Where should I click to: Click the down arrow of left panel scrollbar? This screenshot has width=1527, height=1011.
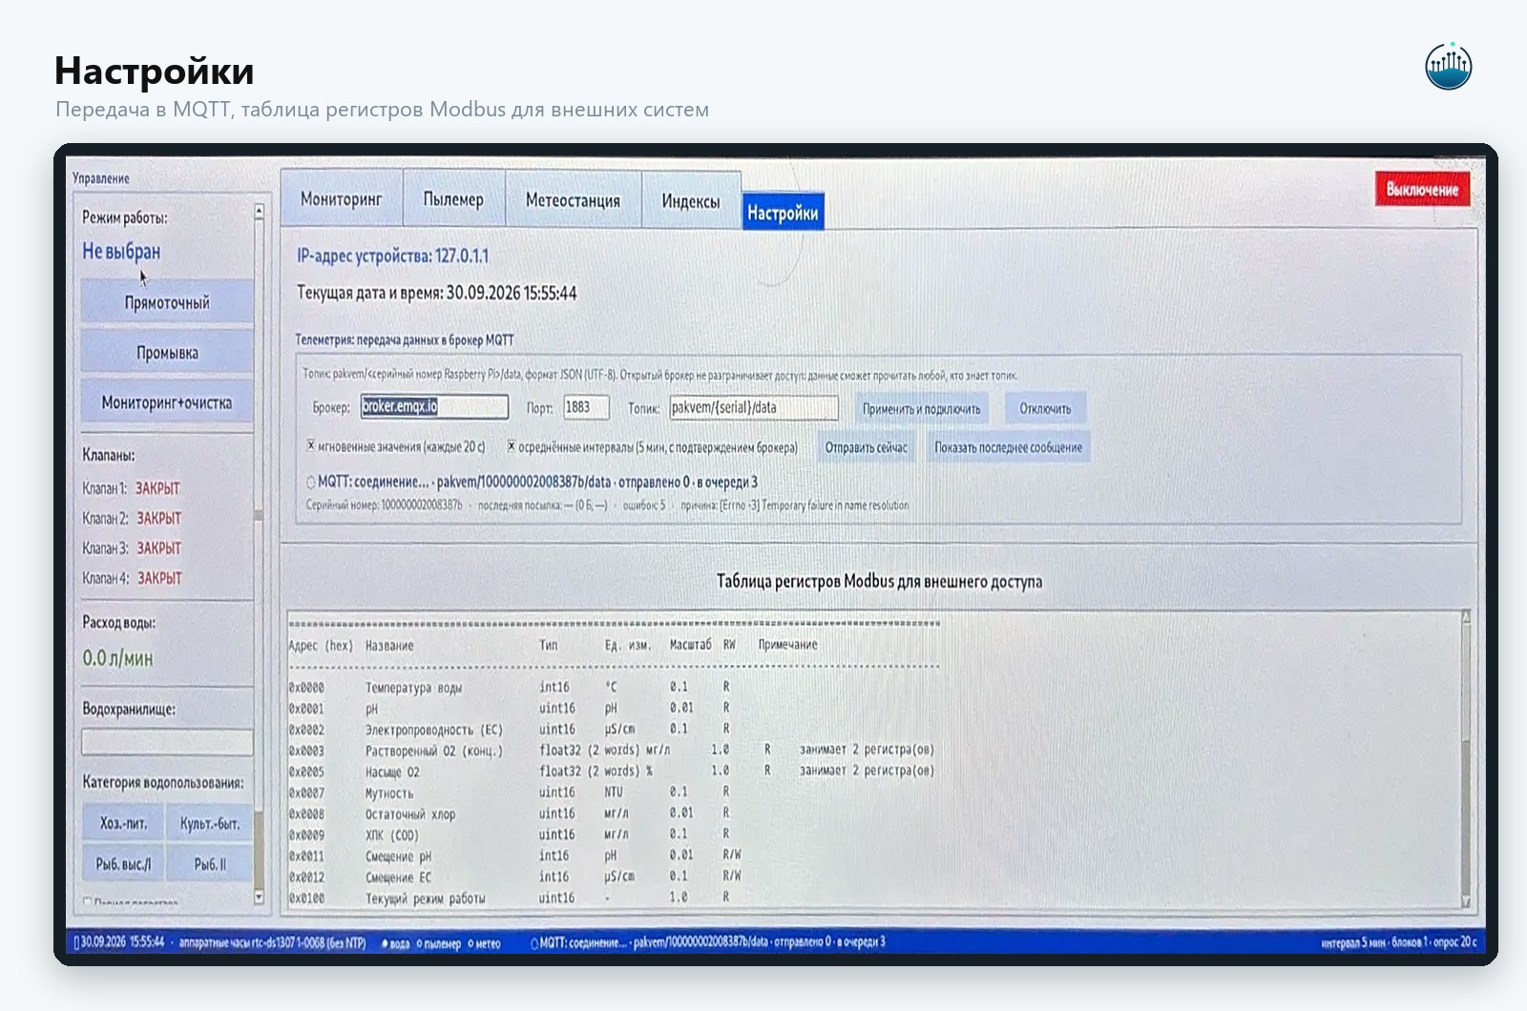(x=259, y=897)
